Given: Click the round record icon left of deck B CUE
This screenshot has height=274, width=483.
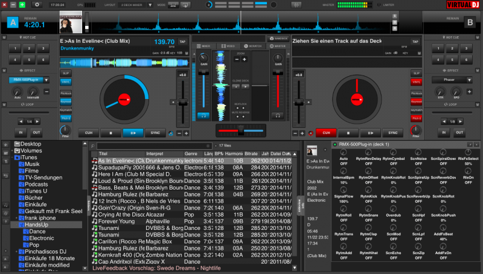Looking at the screenshot, I should click(x=310, y=133).
